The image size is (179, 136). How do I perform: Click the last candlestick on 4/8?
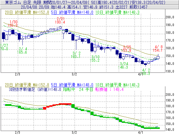pyautogui.click(x=158, y=57)
